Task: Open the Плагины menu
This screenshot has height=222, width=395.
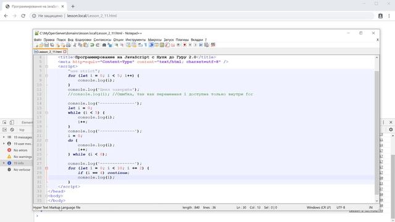Action: point(182,39)
